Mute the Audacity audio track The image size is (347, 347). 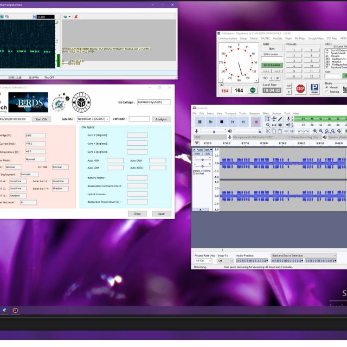197,153
